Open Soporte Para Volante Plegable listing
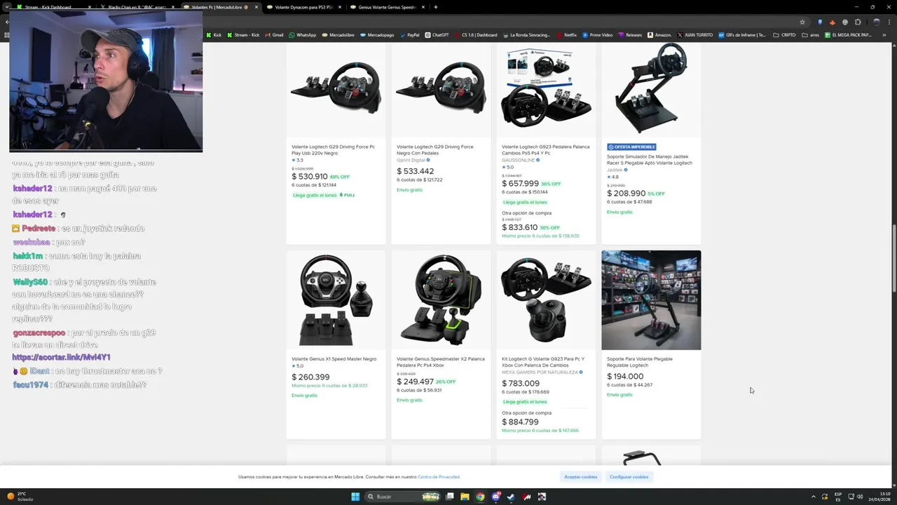The width and height of the screenshot is (897, 505). click(640, 362)
